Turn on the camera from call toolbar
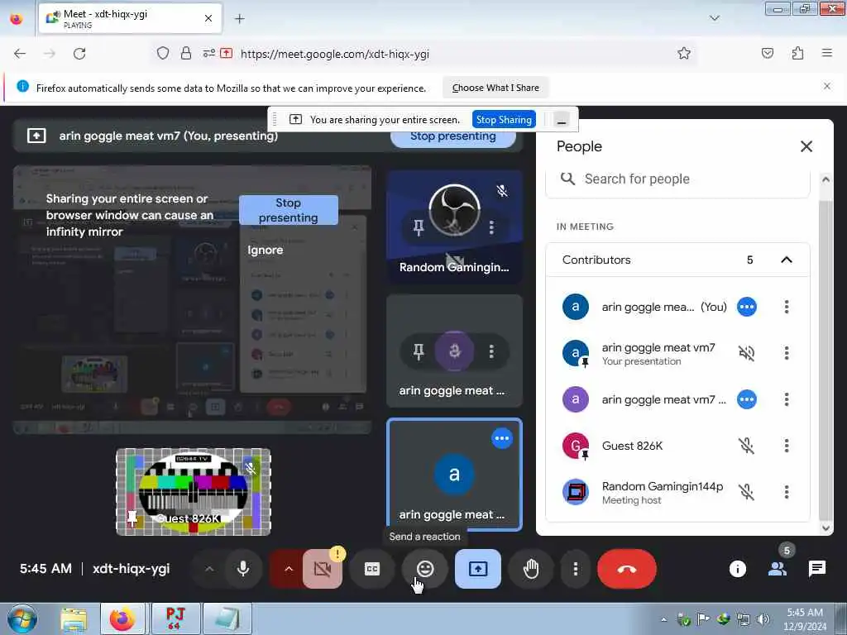The width and height of the screenshot is (847, 635). click(x=323, y=569)
